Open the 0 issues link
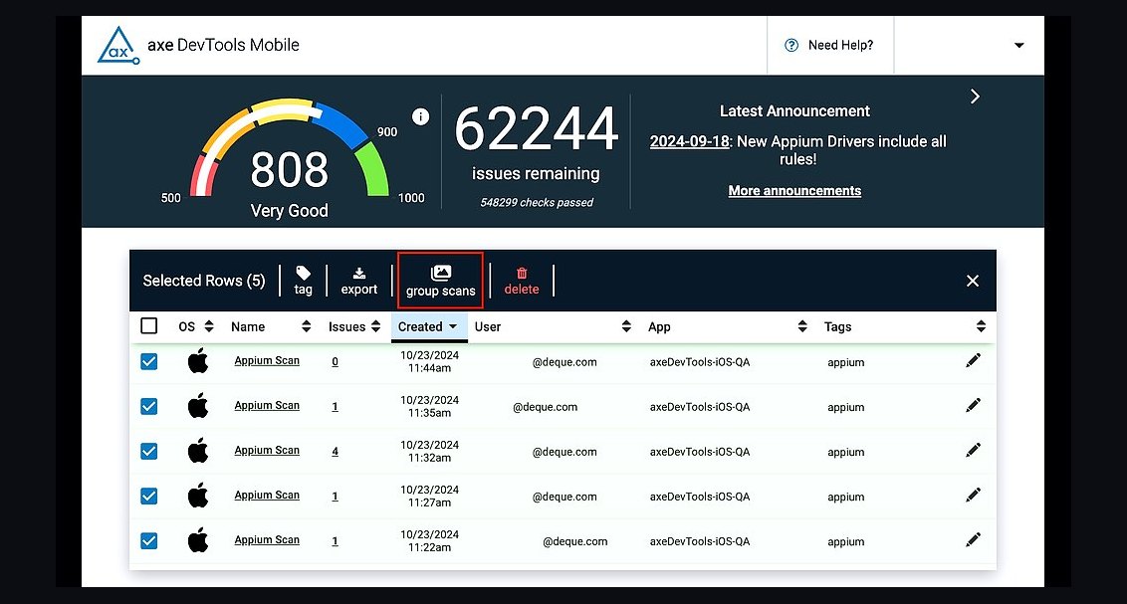The image size is (1127, 604). click(x=335, y=362)
